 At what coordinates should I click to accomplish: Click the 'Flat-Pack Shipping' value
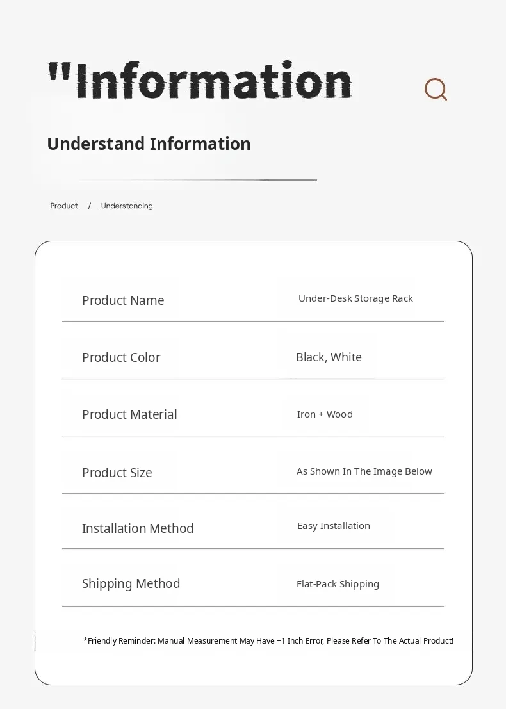pos(338,584)
